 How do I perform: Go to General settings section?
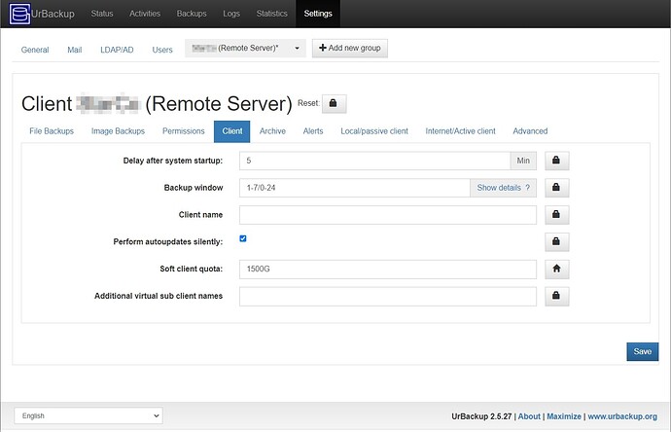point(35,50)
